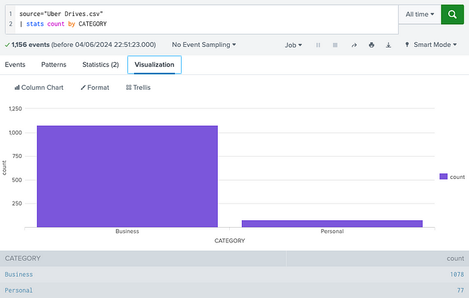Screen dimensions: 469x298
Task: Switch to the Statistics (2) tab
Action: 100,64
